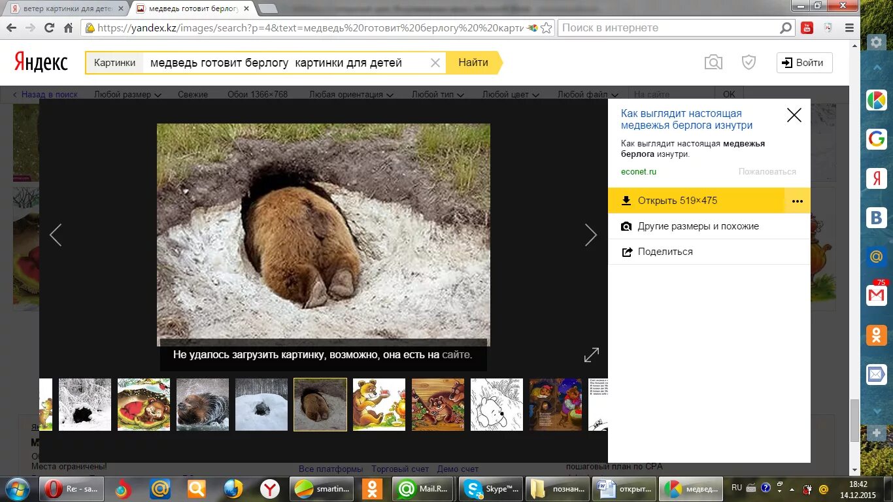Click the red Яндекс icon in the right sidebar
The height and width of the screenshot is (502, 893).
(x=876, y=177)
